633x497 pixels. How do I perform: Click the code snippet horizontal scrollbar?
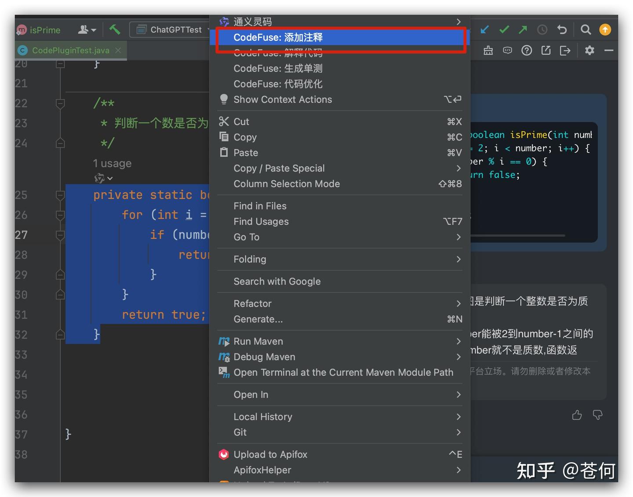click(517, 236)
